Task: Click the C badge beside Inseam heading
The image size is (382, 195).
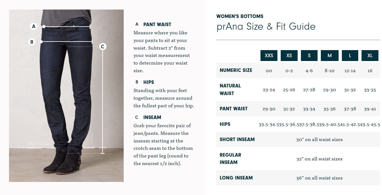Action: coord(137,117)
